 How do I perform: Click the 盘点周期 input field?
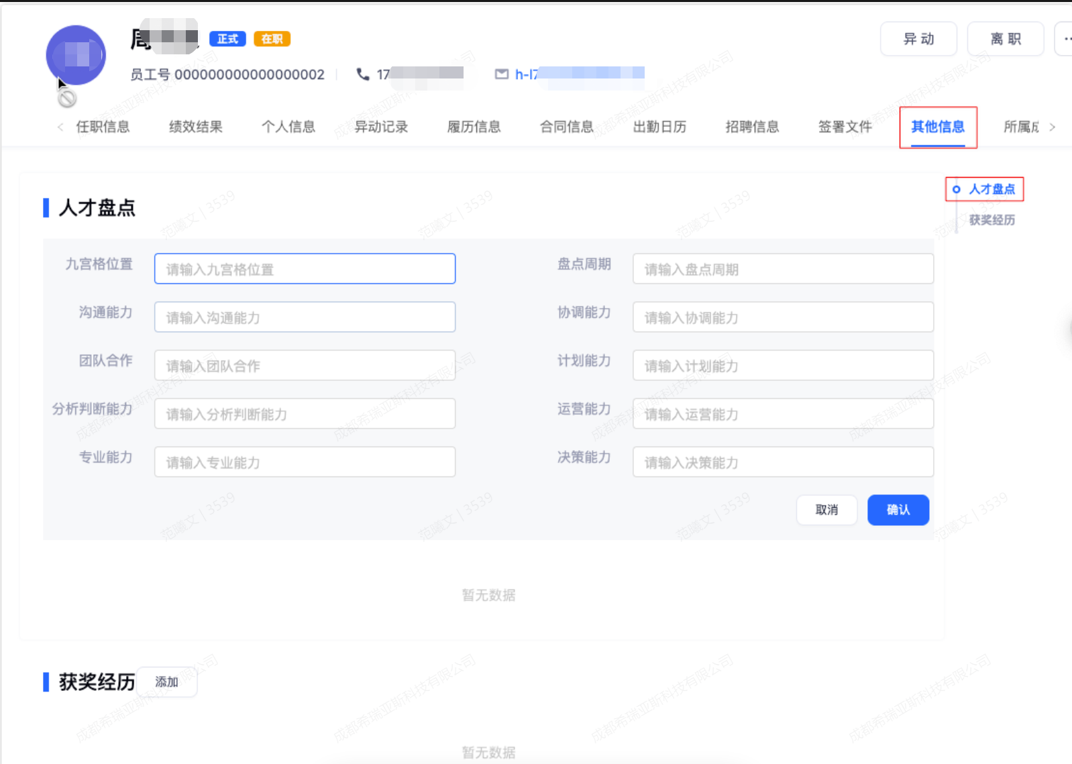[783, 269]
